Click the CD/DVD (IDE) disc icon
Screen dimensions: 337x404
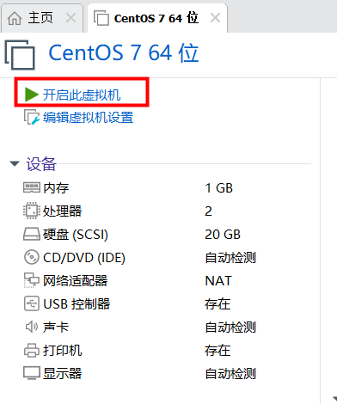click(31, 257)
